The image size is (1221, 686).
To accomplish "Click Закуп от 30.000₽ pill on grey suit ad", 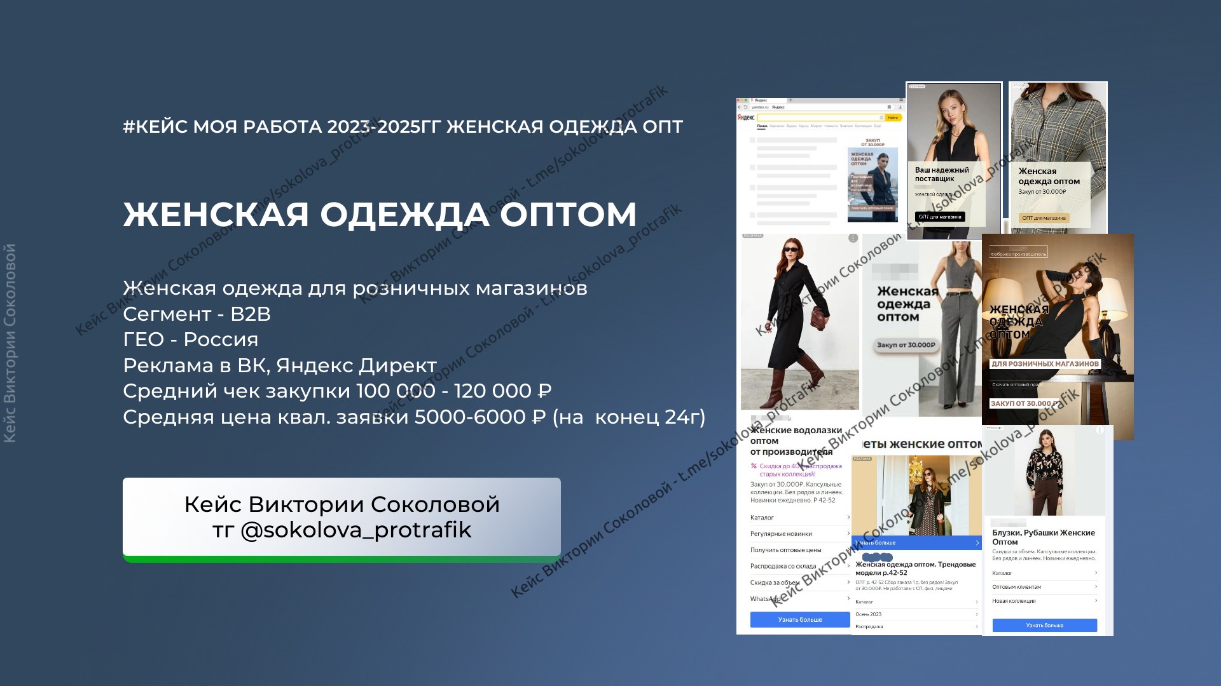I will coord(906,345).
